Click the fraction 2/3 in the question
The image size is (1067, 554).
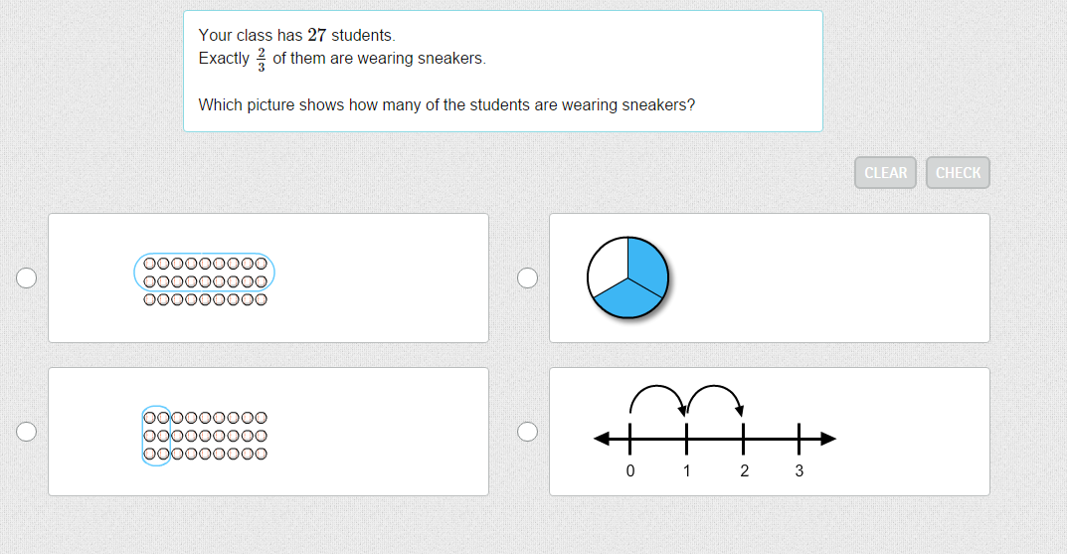tap(261, 60)
